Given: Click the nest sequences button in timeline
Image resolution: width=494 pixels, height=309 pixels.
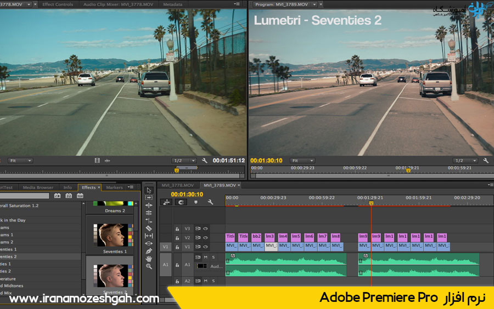Looking at the screenshot, I should coord(166,202).
